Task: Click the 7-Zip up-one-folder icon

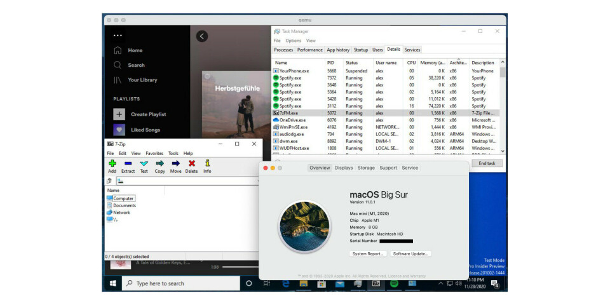Action: 109,180
